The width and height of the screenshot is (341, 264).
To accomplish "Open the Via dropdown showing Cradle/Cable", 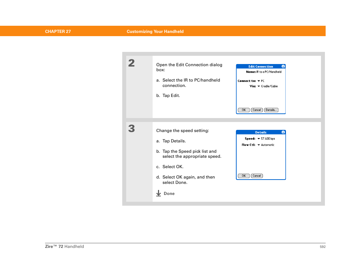I will [x=267, y=86].
